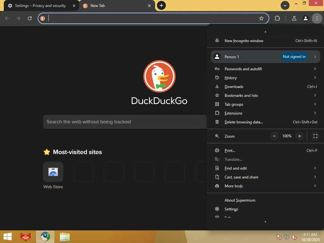
Task: Increase zoom with plus button
Action: tap(300, 136)
